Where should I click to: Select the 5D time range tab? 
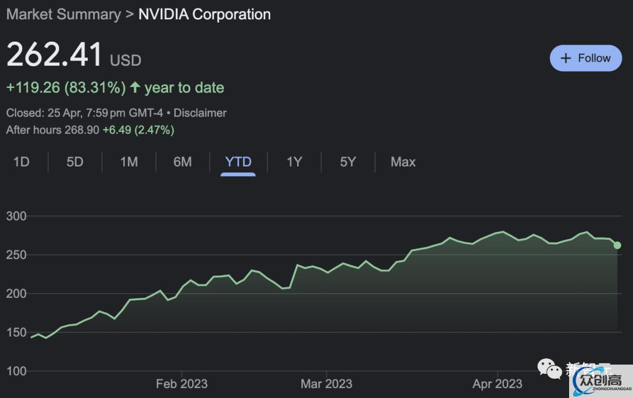coord(74,162)
